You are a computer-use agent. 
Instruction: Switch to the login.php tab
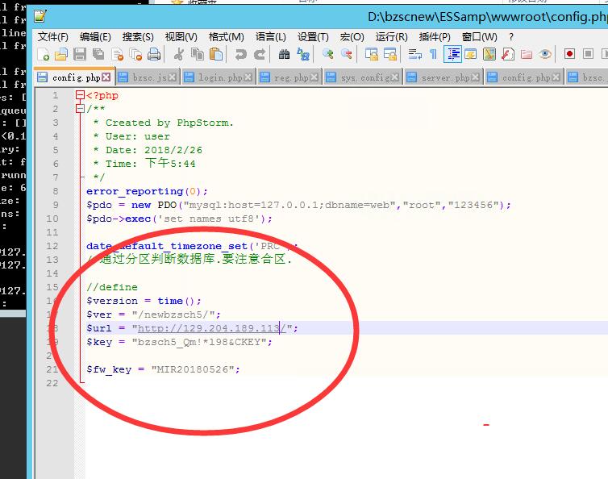[218, 77]
